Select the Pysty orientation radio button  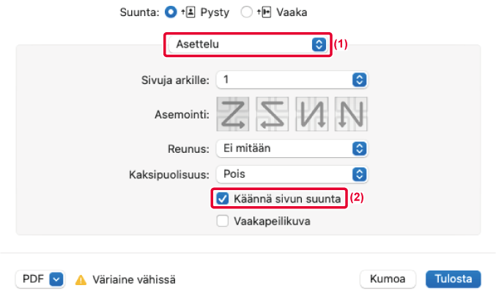click(171, 12)
